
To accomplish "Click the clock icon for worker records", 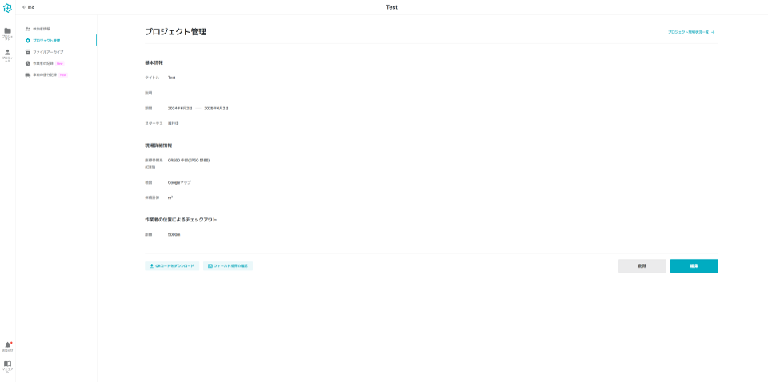I will coord(28,63).
